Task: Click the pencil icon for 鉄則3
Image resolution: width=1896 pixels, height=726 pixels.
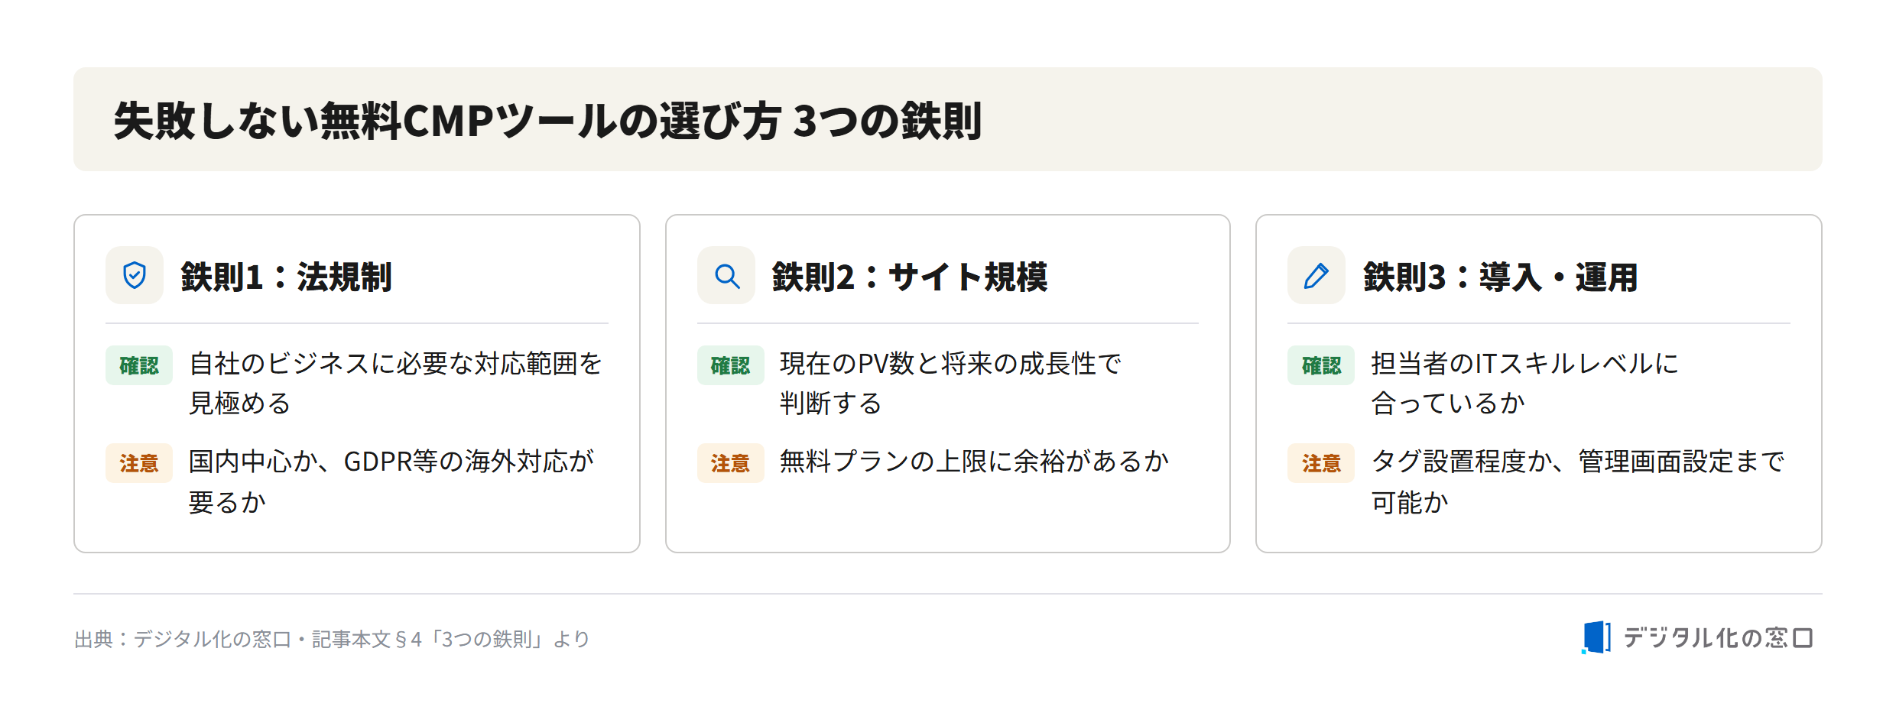Action: pos(1316,275)
